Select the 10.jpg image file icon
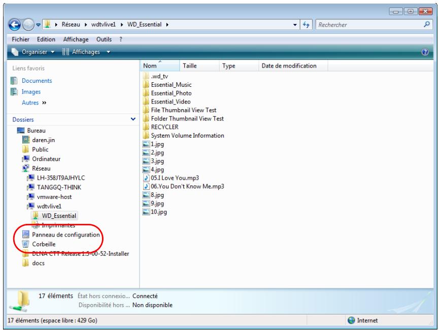This screenshot has width=439, height=330. pyautogui.click(x=146, y=212)
